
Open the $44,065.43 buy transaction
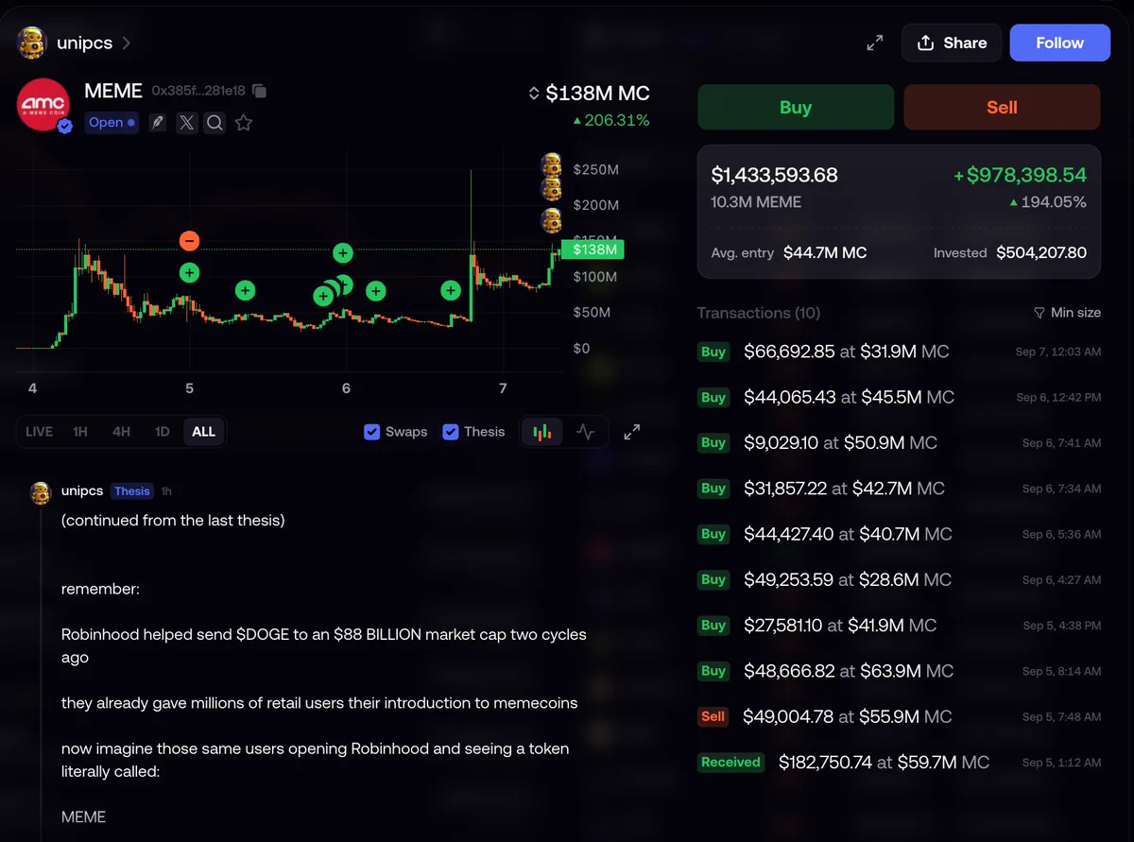[x=899, y=397]
